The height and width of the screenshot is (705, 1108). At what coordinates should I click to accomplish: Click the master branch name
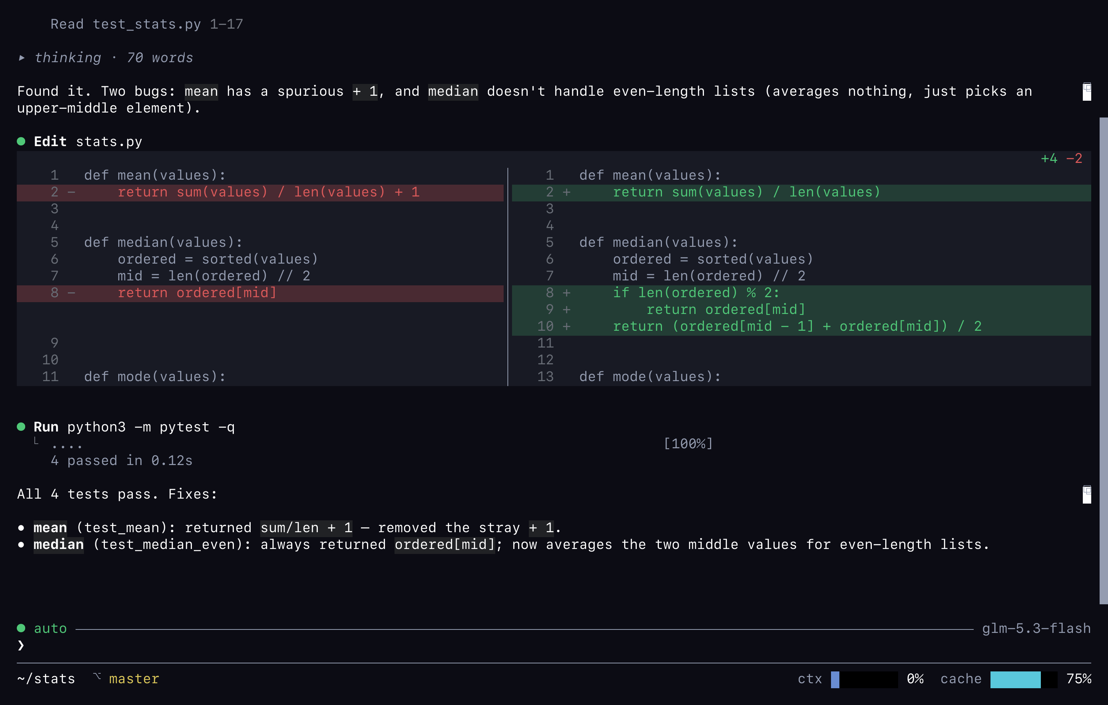(134, 679)
